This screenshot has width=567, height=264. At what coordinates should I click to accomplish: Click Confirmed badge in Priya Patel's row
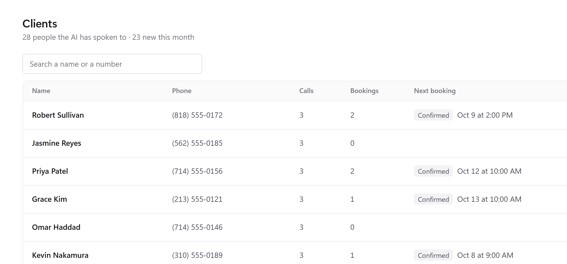(433, 171)
